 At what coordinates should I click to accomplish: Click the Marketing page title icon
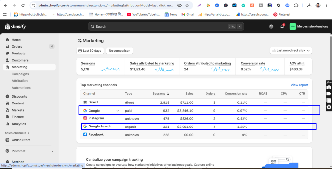(80, 41)
